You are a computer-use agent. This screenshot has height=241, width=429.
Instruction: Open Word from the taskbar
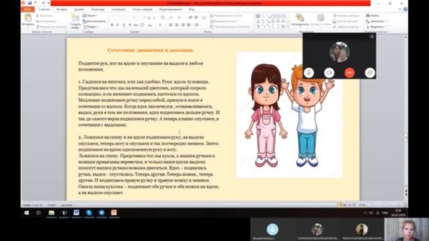click(x=76, y=213)
